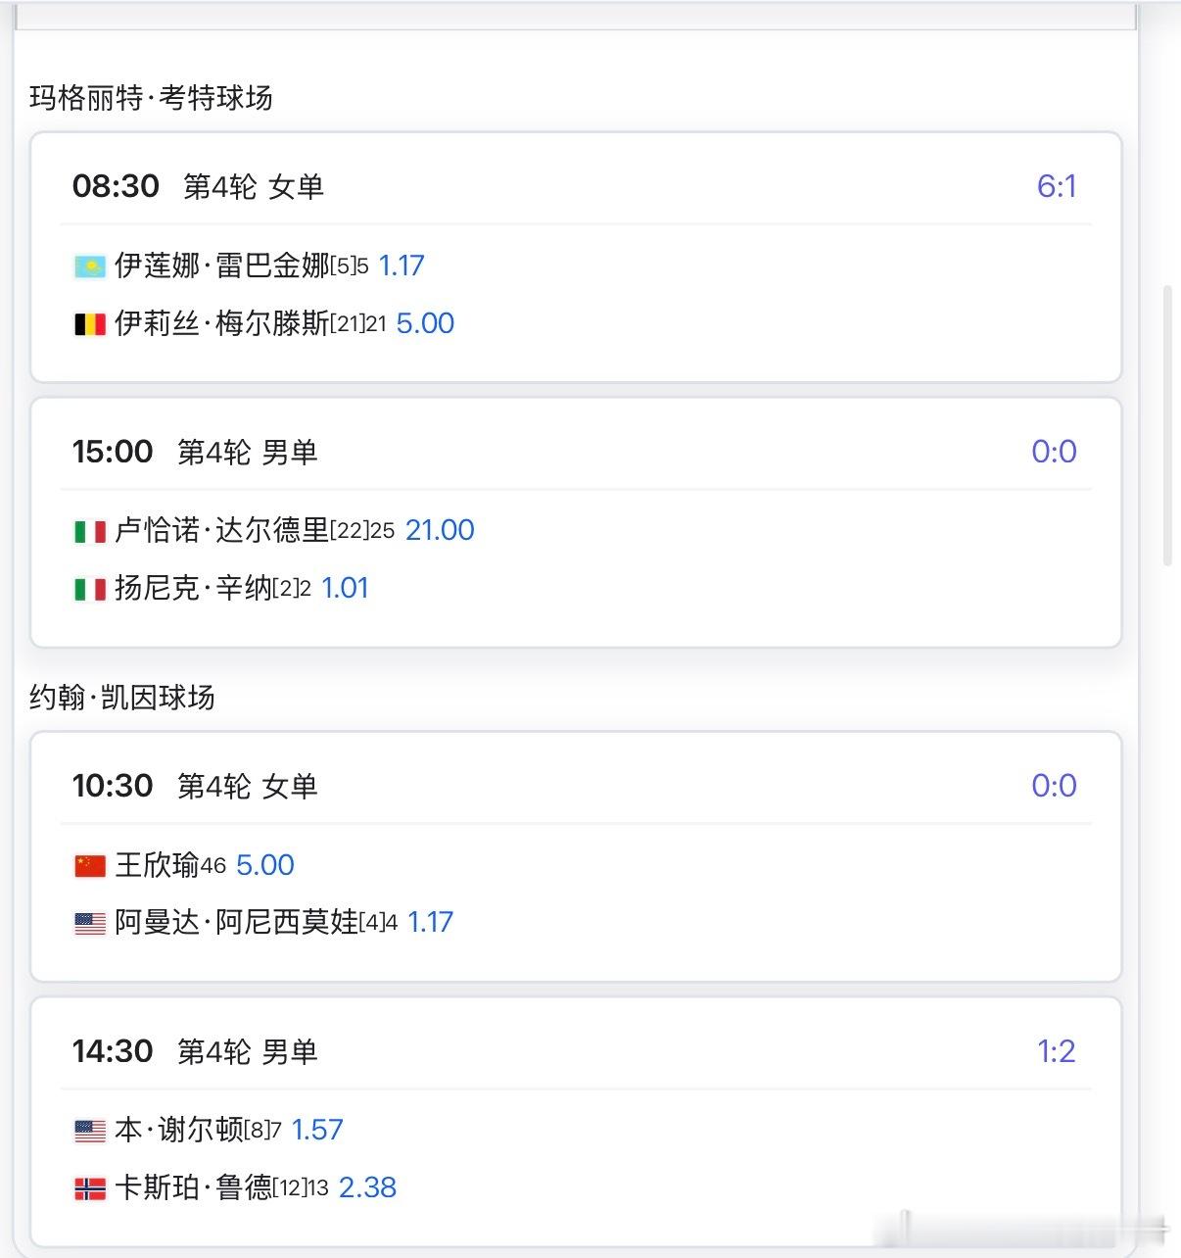Click the Norway flag beside 卡斯珀·鲁德
Screen dimensions: 1181x1258
89,1186
